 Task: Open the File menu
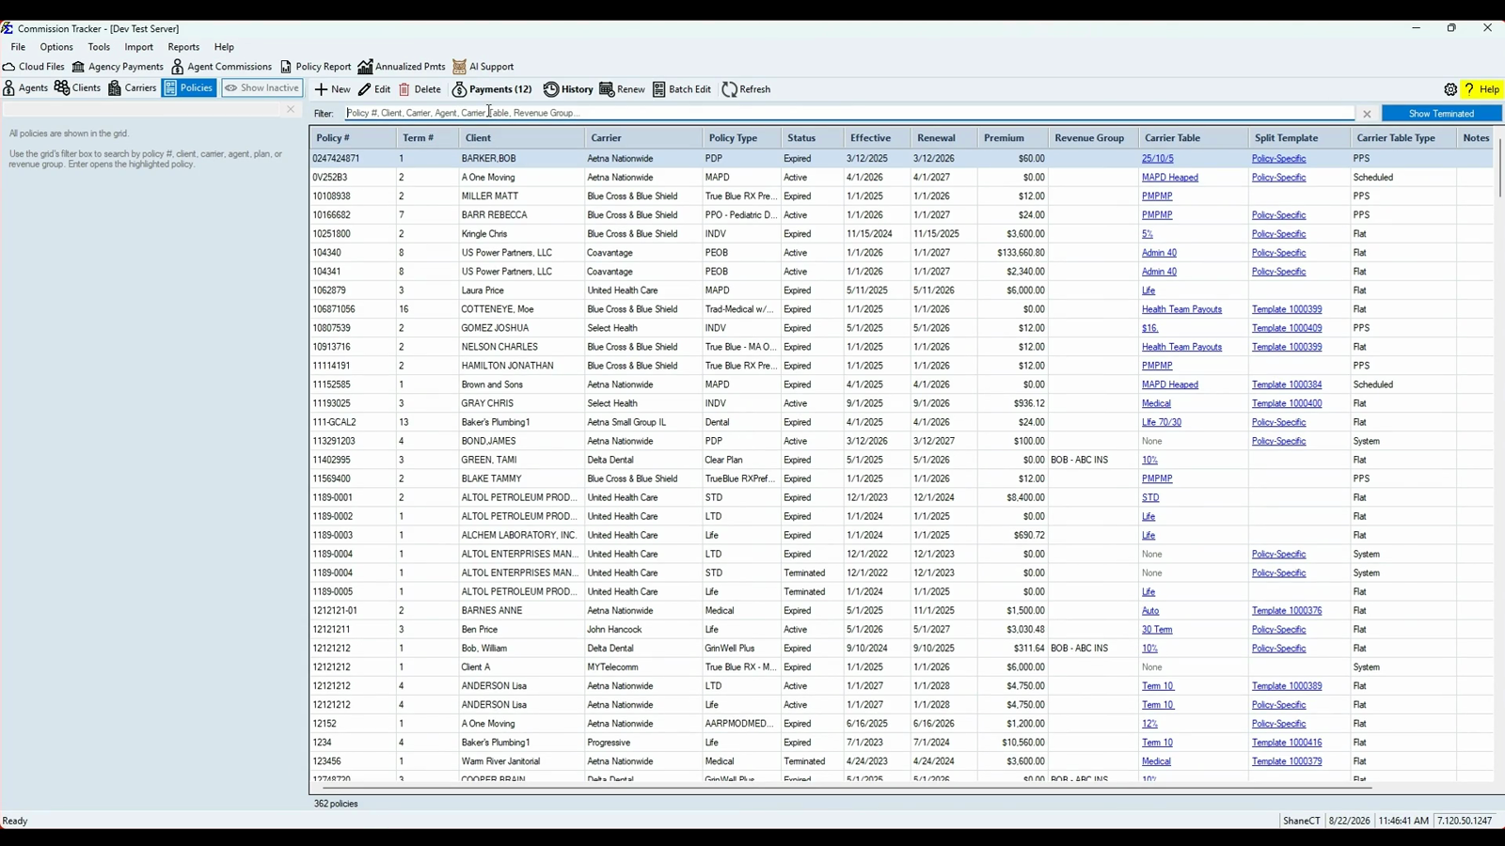[x=18, y=47]
